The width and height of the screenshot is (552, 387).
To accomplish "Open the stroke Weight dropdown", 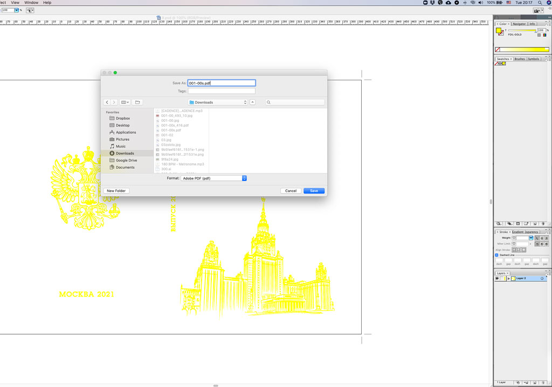I will 531,238.
